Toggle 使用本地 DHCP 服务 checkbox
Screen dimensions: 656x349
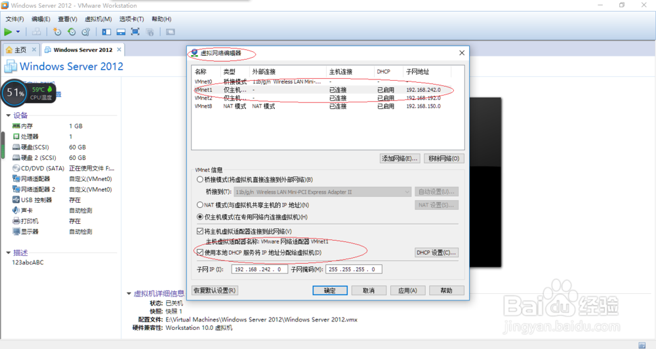pyautogui.click(x=200, y=253)
